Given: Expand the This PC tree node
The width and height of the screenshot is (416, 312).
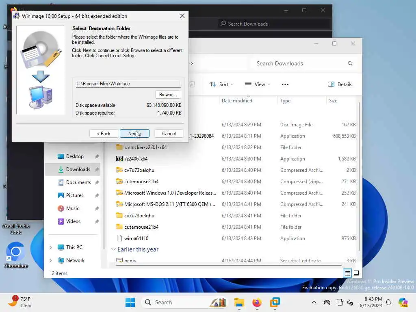Looking at the screenshot, I should coord(51,247).
